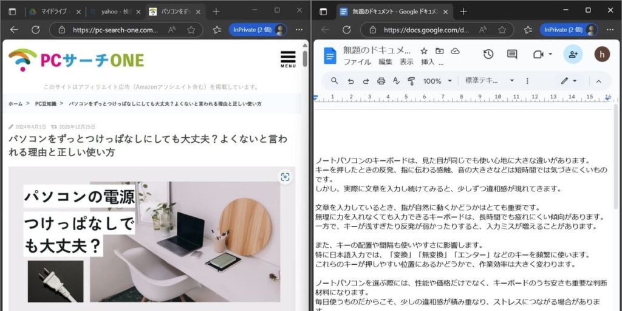
Task: Close the yahoo search tab
Action: click(x=138, y=12)
